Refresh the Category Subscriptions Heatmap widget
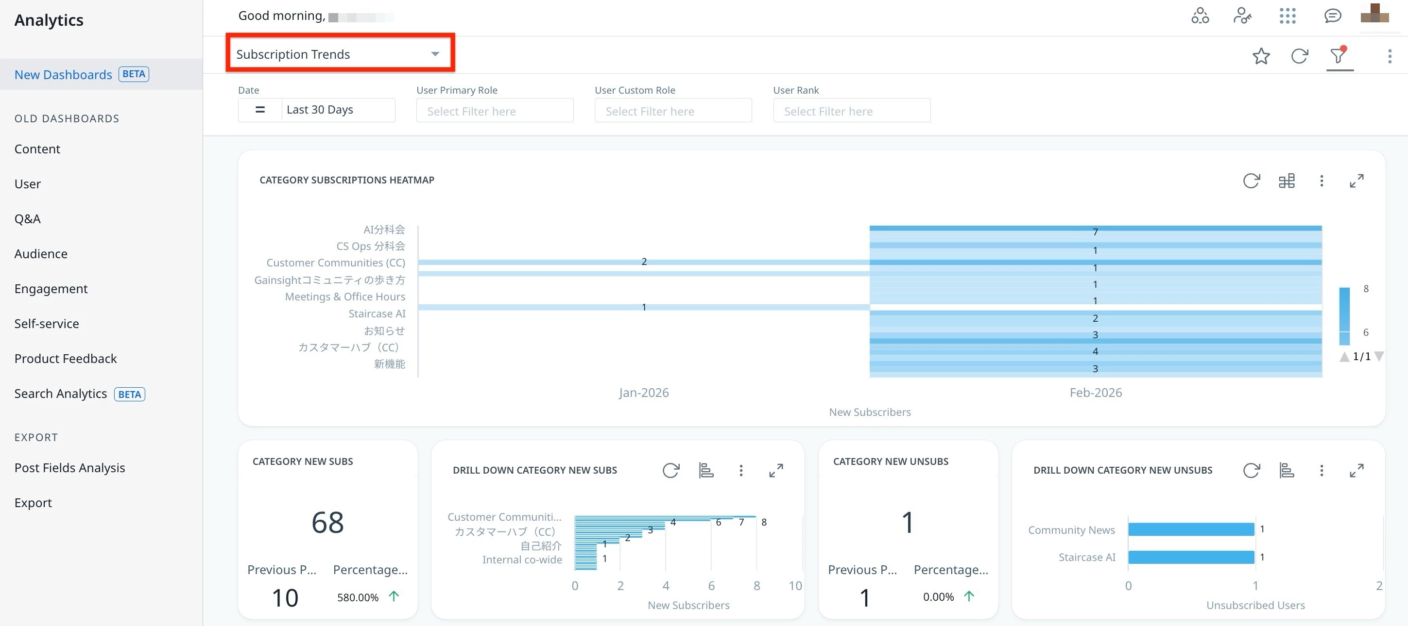Viewport: 1408px width, 626px height. coord(1251,181)
